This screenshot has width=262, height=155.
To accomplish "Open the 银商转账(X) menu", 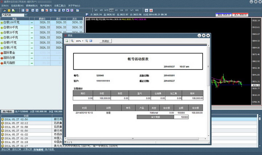I will [x=32, y=6].
